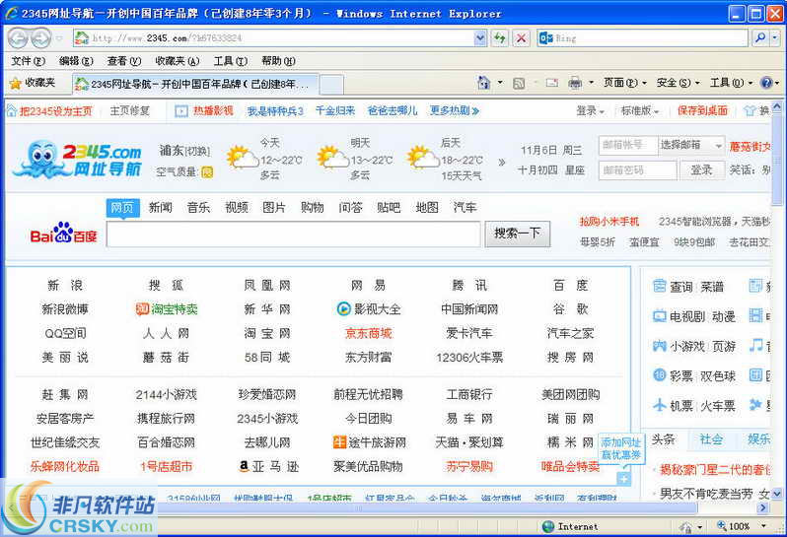Open the 京东商城 link
The width and height of the screenshot is (787, 537).
pos(369,333)
